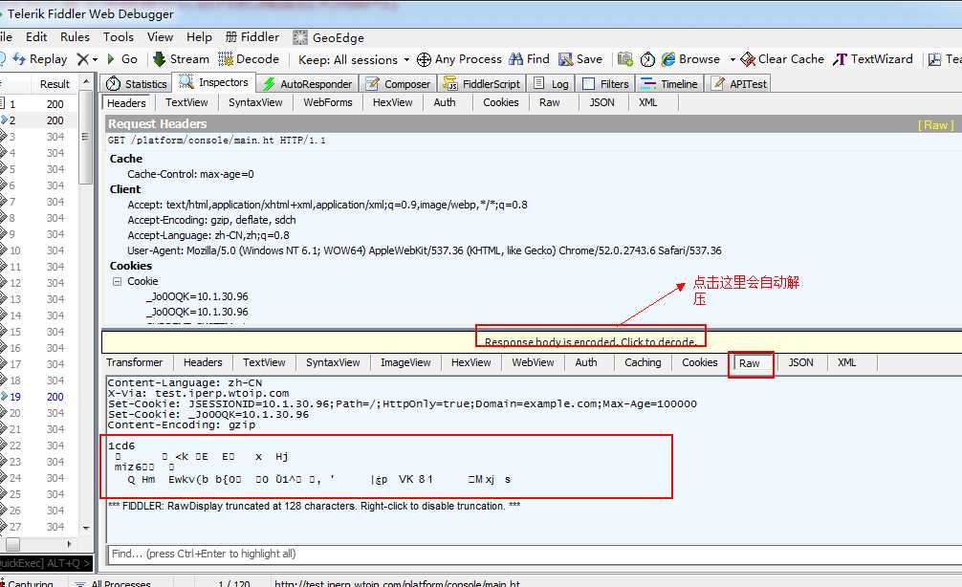Select session 2 in session list
This screenshot has width=962, height=587.
tap(39, 120)
